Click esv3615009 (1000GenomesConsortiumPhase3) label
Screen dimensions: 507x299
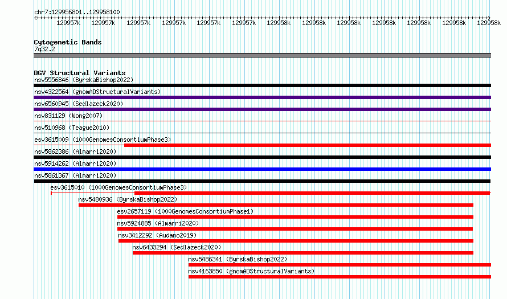coord(103,140)
